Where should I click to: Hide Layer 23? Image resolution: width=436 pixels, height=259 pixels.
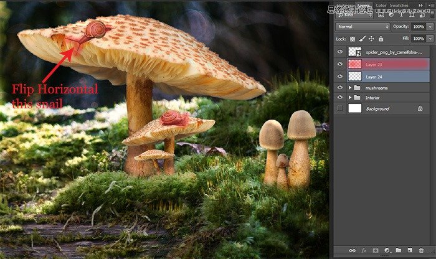[340, 64]
